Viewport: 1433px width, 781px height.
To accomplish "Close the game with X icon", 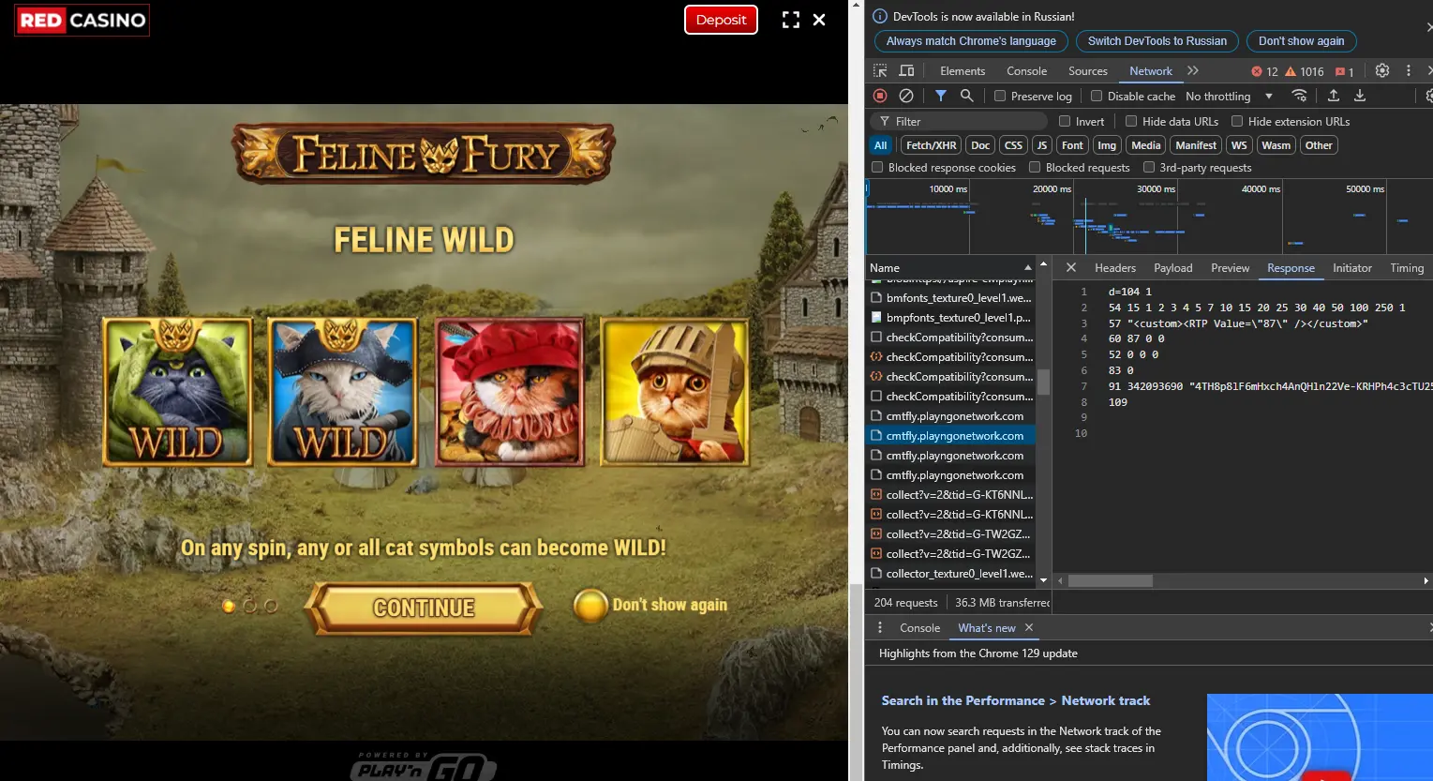I will pos(819,20).
